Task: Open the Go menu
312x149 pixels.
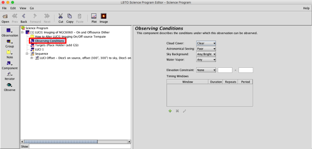Action: (x=32, y=8)
